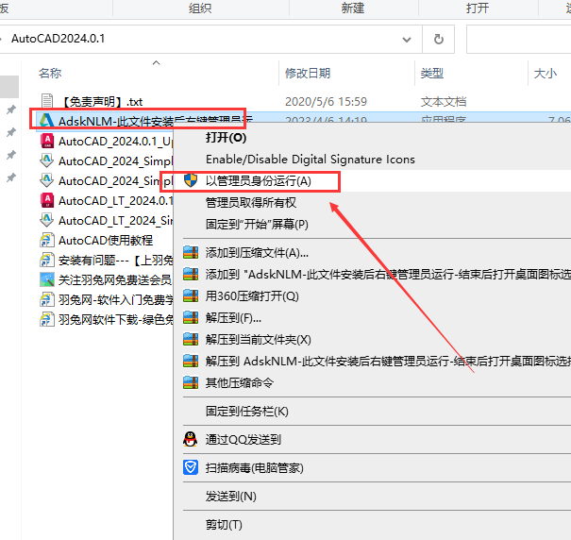
Task: Select 管理员取得所有权
Action: 251,202
